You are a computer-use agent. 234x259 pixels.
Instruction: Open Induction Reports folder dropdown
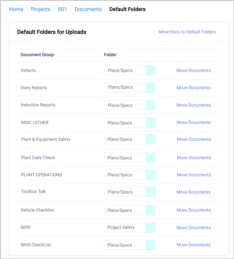tap(129, 105)
